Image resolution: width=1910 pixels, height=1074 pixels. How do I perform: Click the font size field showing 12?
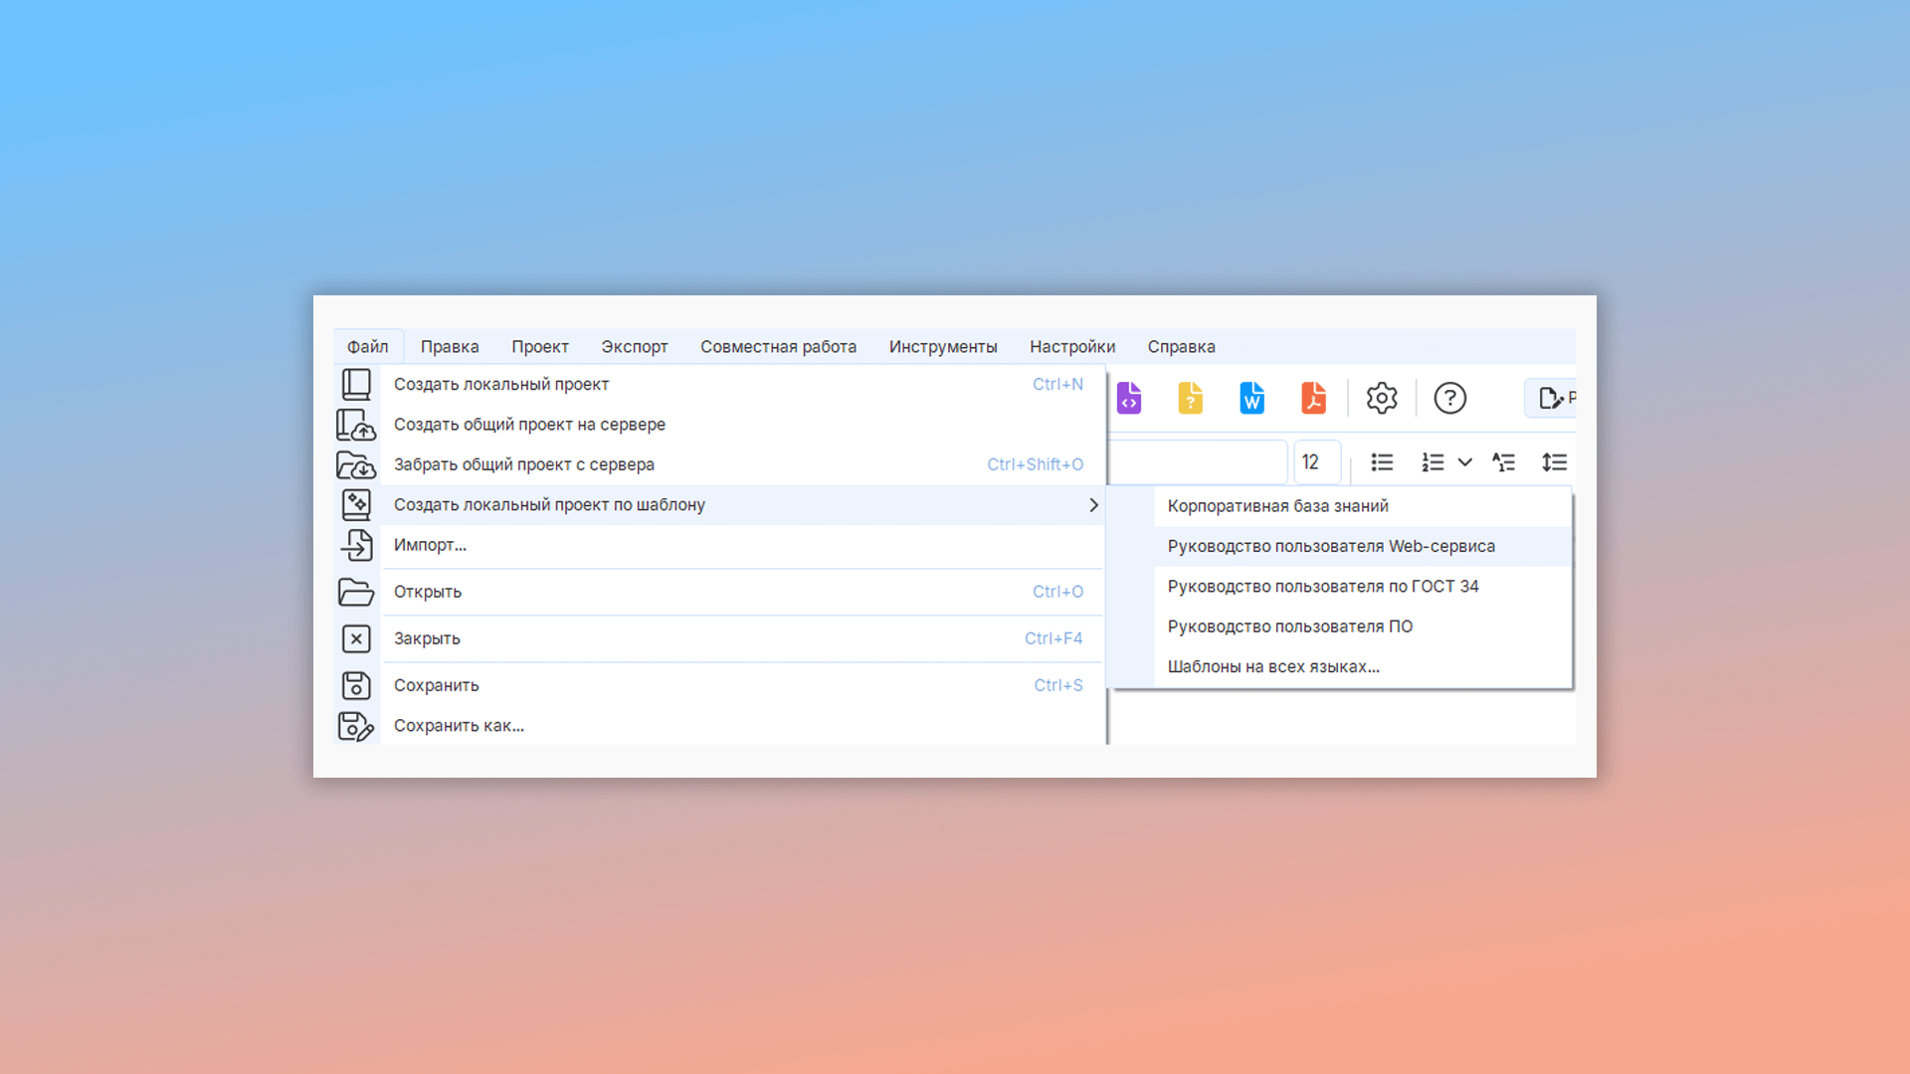point(1317,462)
